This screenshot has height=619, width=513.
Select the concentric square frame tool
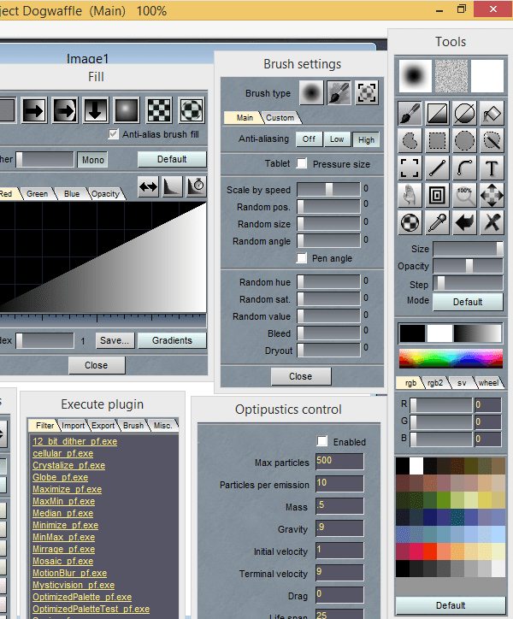pos(438,196)
